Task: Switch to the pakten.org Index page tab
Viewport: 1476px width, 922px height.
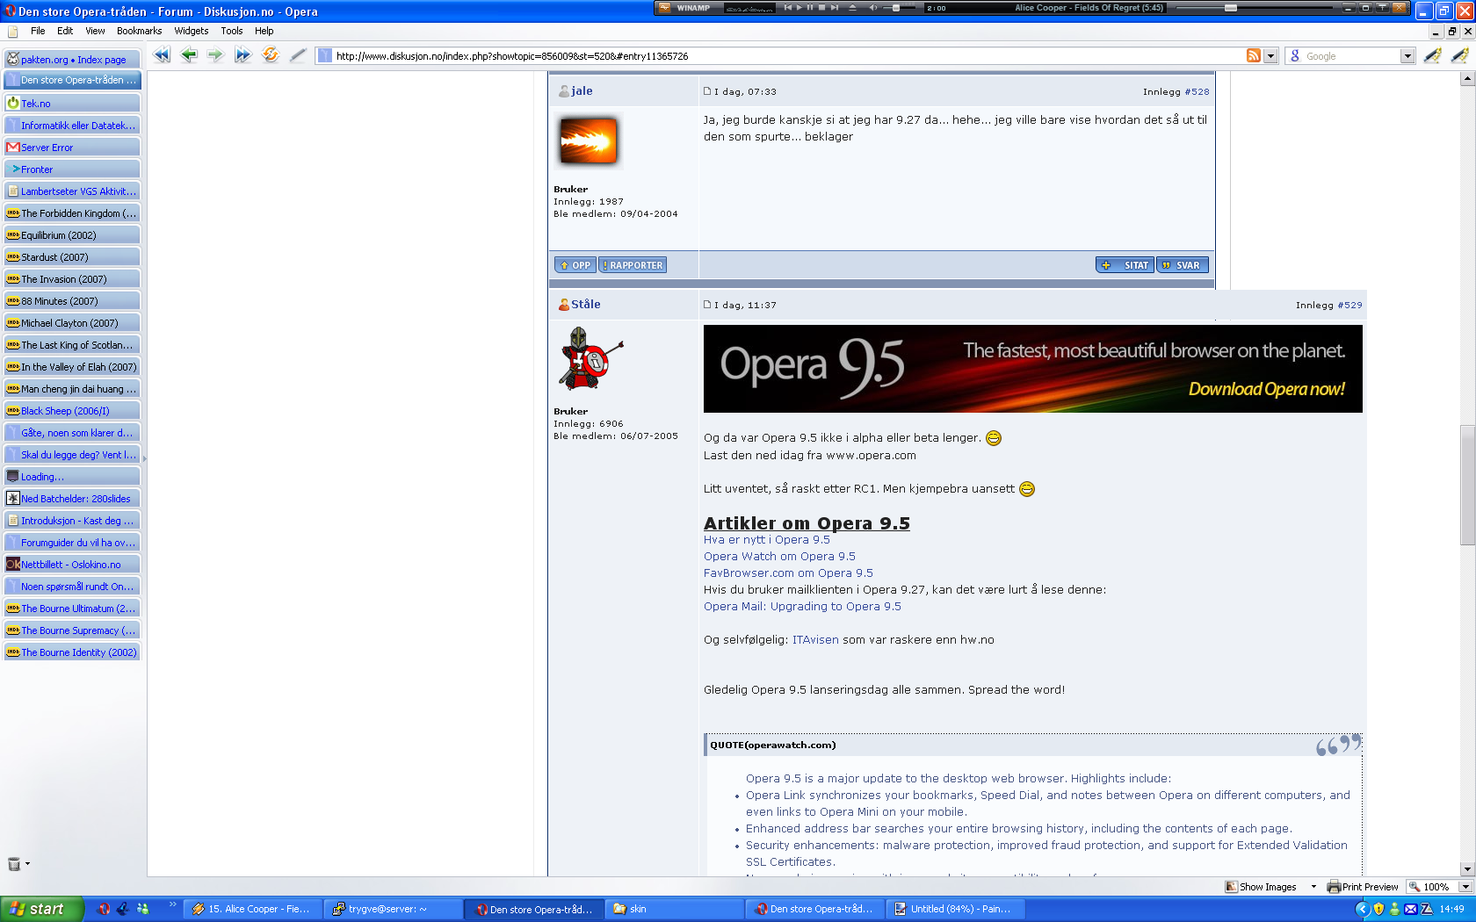Action: click(x=72, y=60)
